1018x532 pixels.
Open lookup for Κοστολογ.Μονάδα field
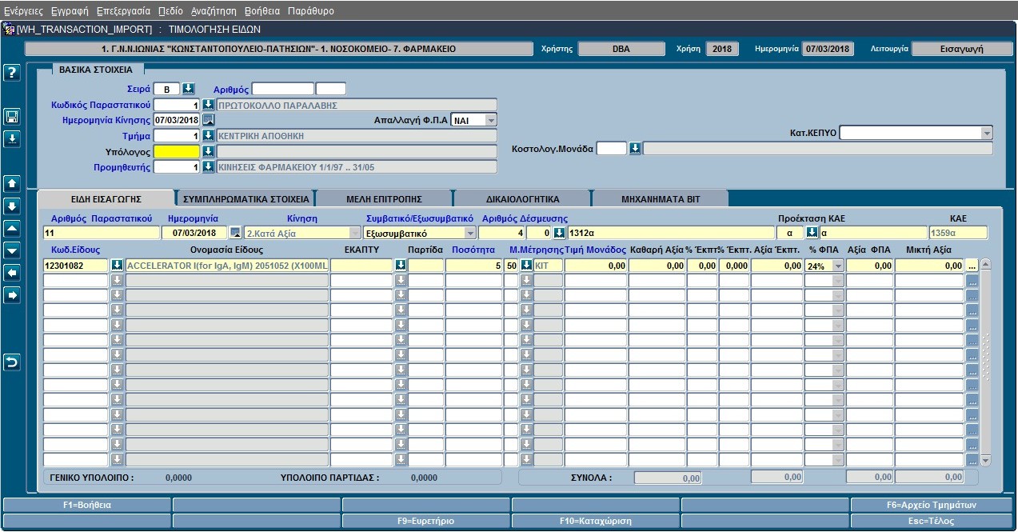[x=635, y=149]
